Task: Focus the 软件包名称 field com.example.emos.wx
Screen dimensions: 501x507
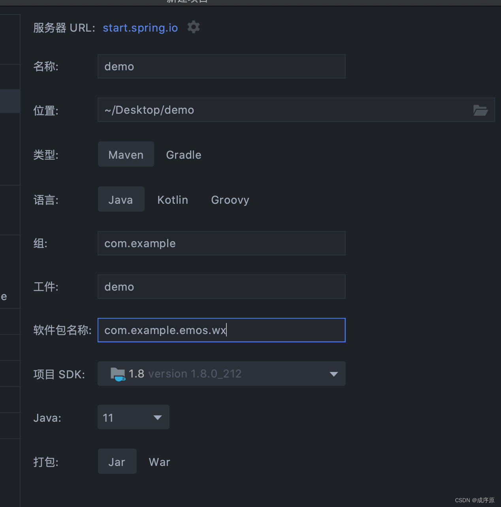Action: 221,330
